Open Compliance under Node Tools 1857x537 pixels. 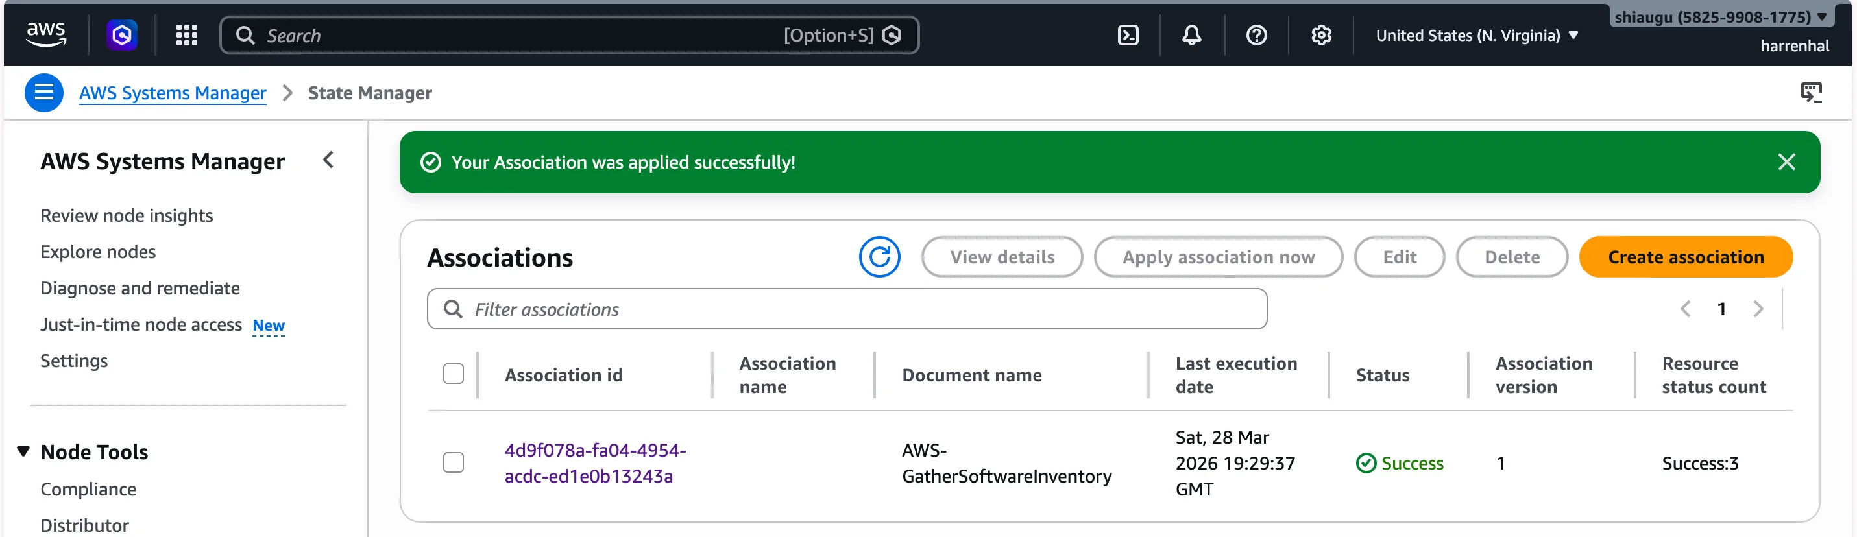click(x=88, y=490)
